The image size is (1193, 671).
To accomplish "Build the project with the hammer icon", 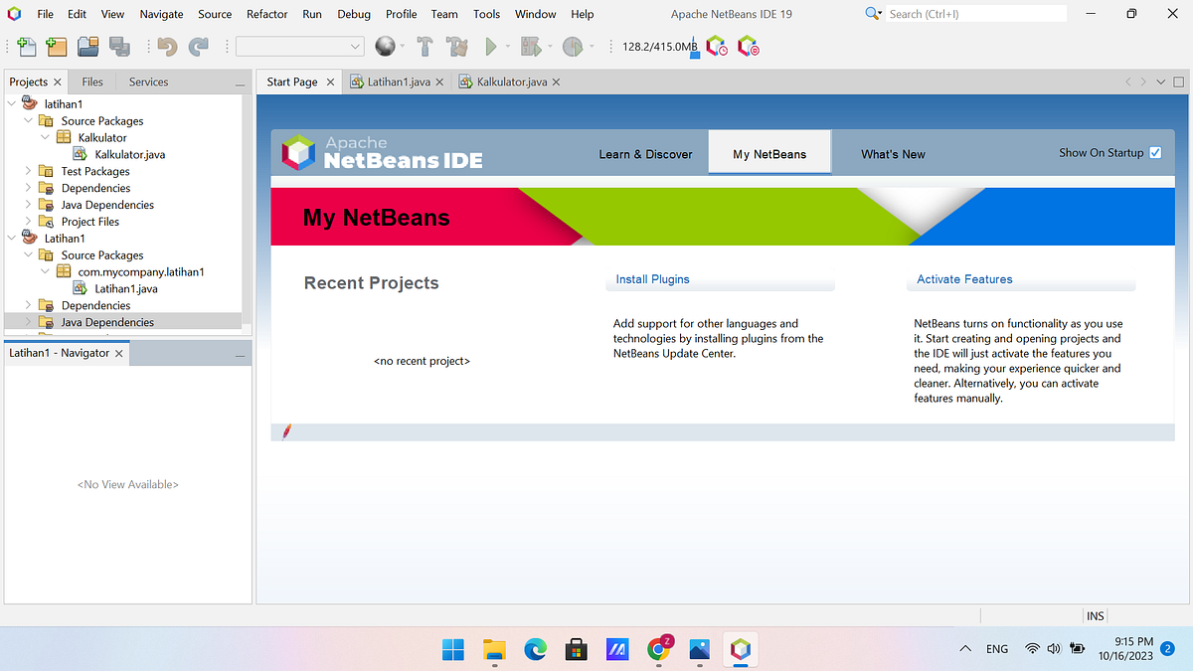I will pyautogui.click(x=425, y=47).
